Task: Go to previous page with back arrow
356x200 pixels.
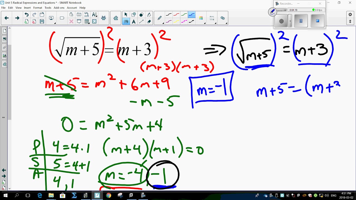Action: (x=7, y=18)
